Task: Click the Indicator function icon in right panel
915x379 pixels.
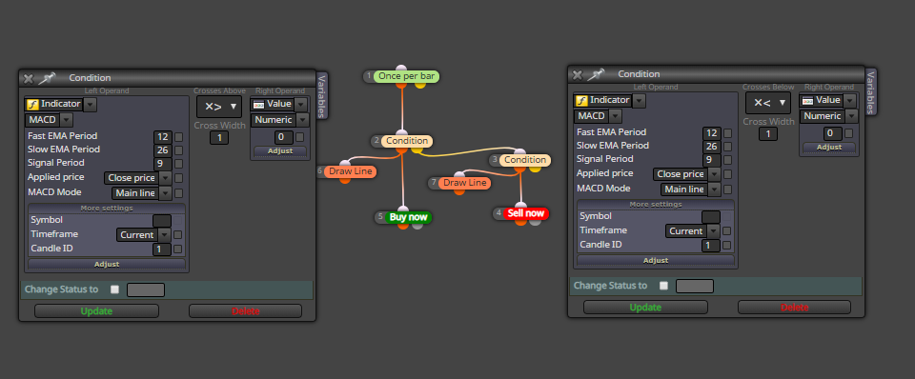Action: (x=581, y=101)
